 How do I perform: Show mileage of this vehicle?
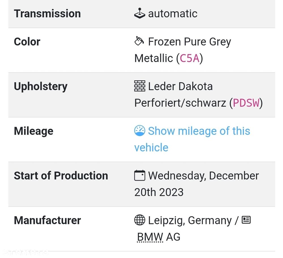tap(192, 139)
